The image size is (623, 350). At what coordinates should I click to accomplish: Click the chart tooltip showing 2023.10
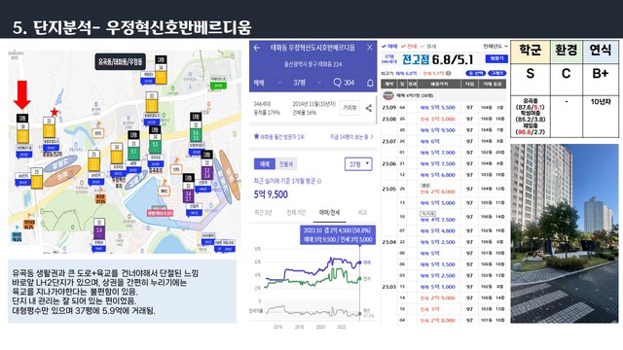338,235
